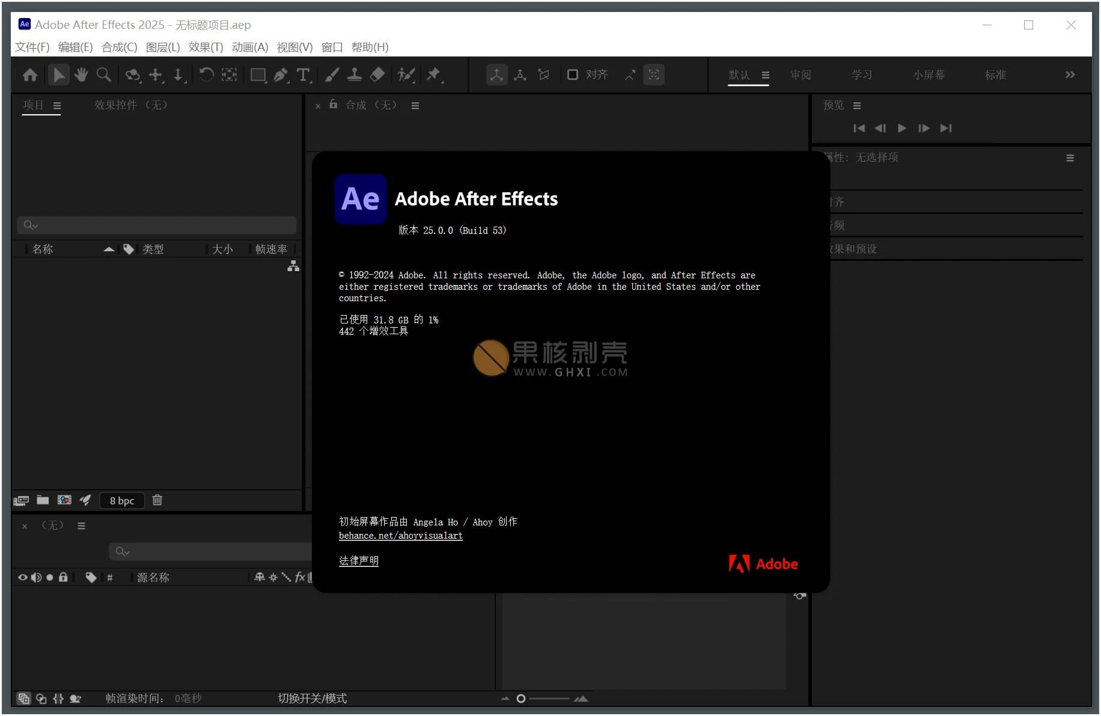Click the snapping options icon right of 对齐

pos(630,75)
